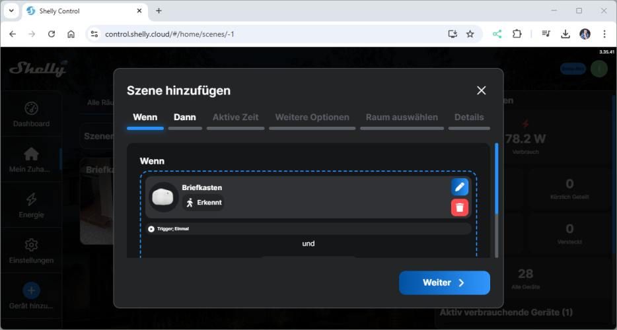
Task: Bookmark this page with star icon
Action: pos(470,34)
